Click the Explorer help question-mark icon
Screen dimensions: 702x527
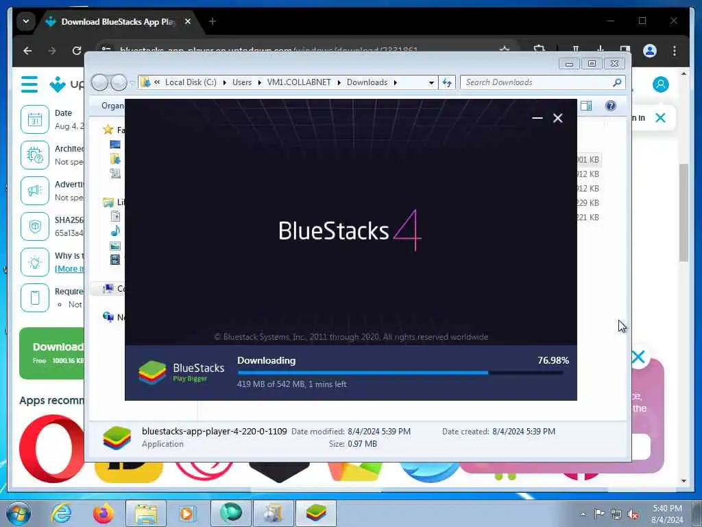pyautogui.click(x=611, y=106)
